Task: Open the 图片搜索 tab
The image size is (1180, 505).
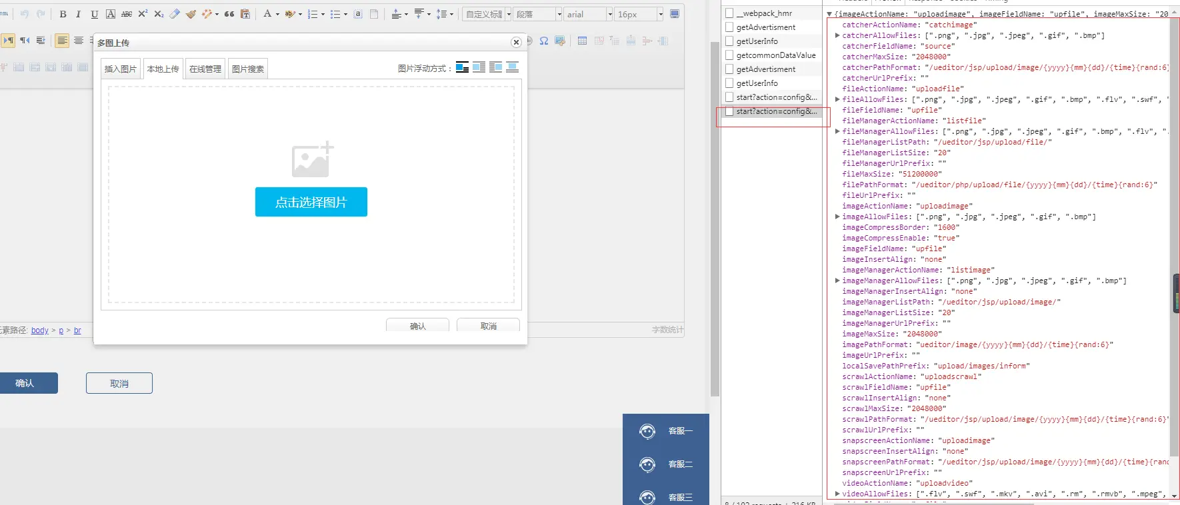Action: 248,69
